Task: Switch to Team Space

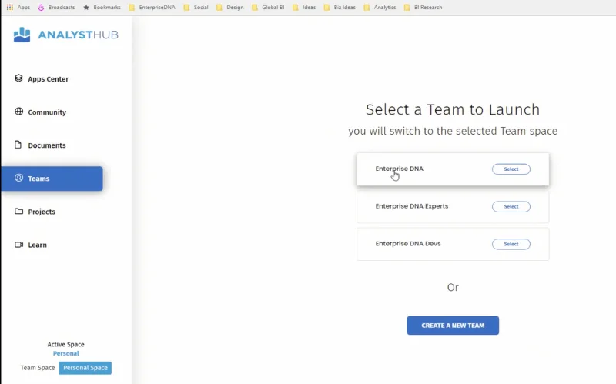Action: [38, 368]
